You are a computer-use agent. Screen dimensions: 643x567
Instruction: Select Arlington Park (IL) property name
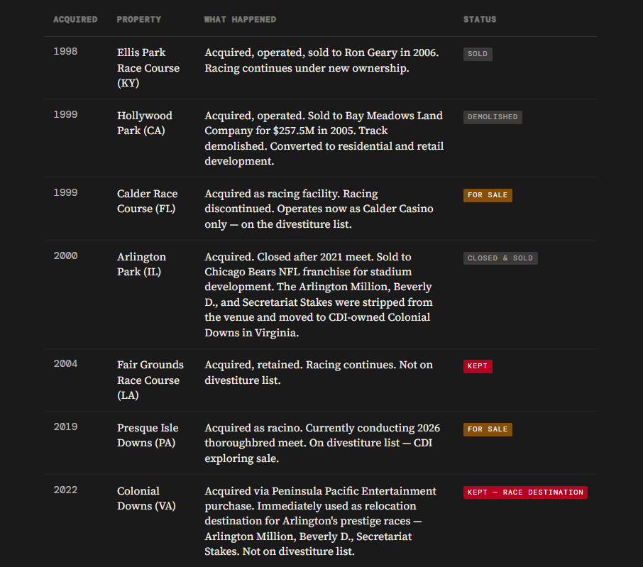pyautogui.click(x=141, y=264)
